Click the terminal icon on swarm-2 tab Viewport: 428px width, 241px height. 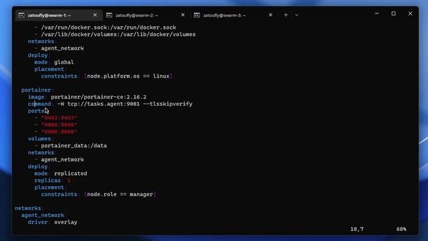(x=109, y=15)
